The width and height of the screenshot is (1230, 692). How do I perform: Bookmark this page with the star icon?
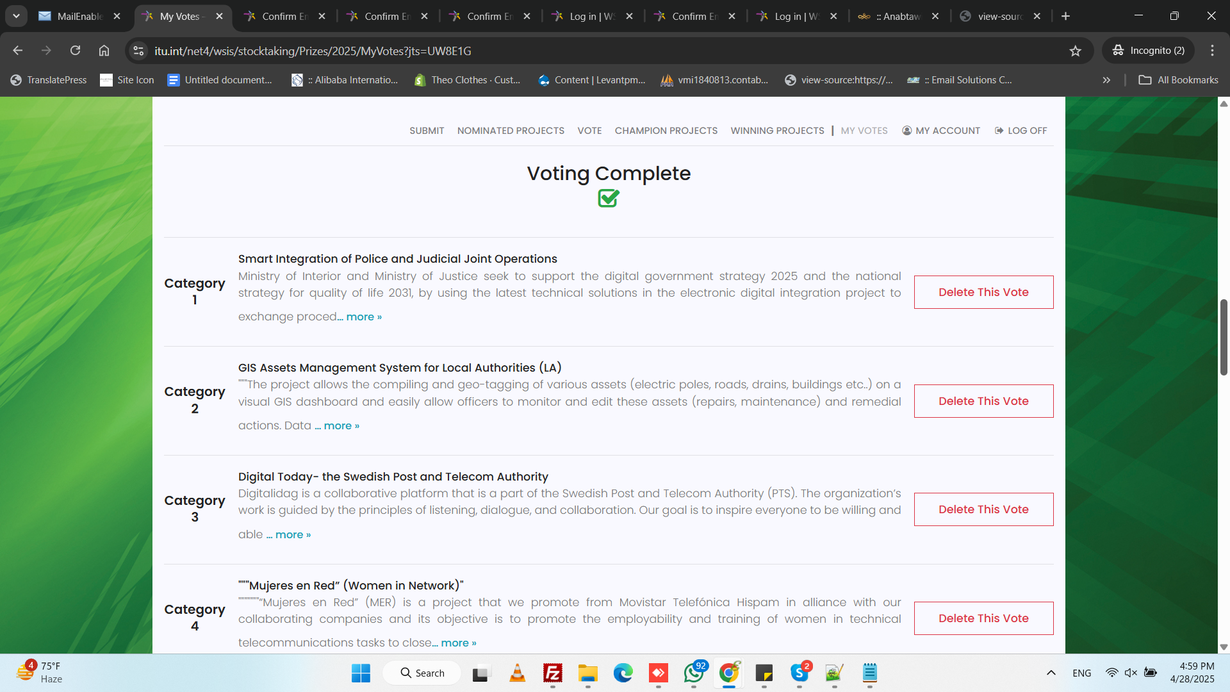1075,51
